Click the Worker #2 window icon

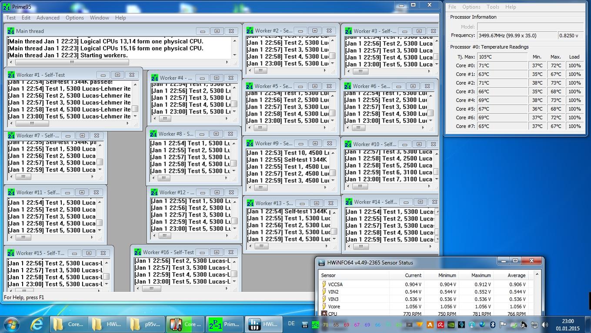[x=250, y=30]
